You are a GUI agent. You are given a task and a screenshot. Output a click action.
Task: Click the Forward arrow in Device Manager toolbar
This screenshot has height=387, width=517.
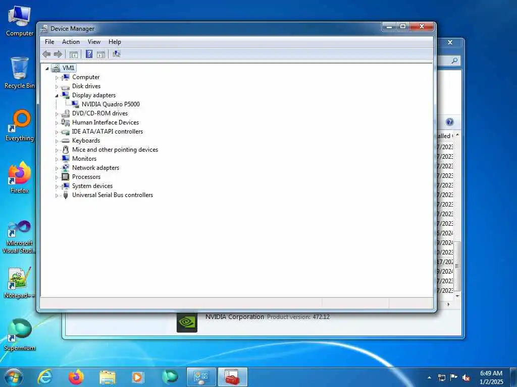tap(58, 54)
